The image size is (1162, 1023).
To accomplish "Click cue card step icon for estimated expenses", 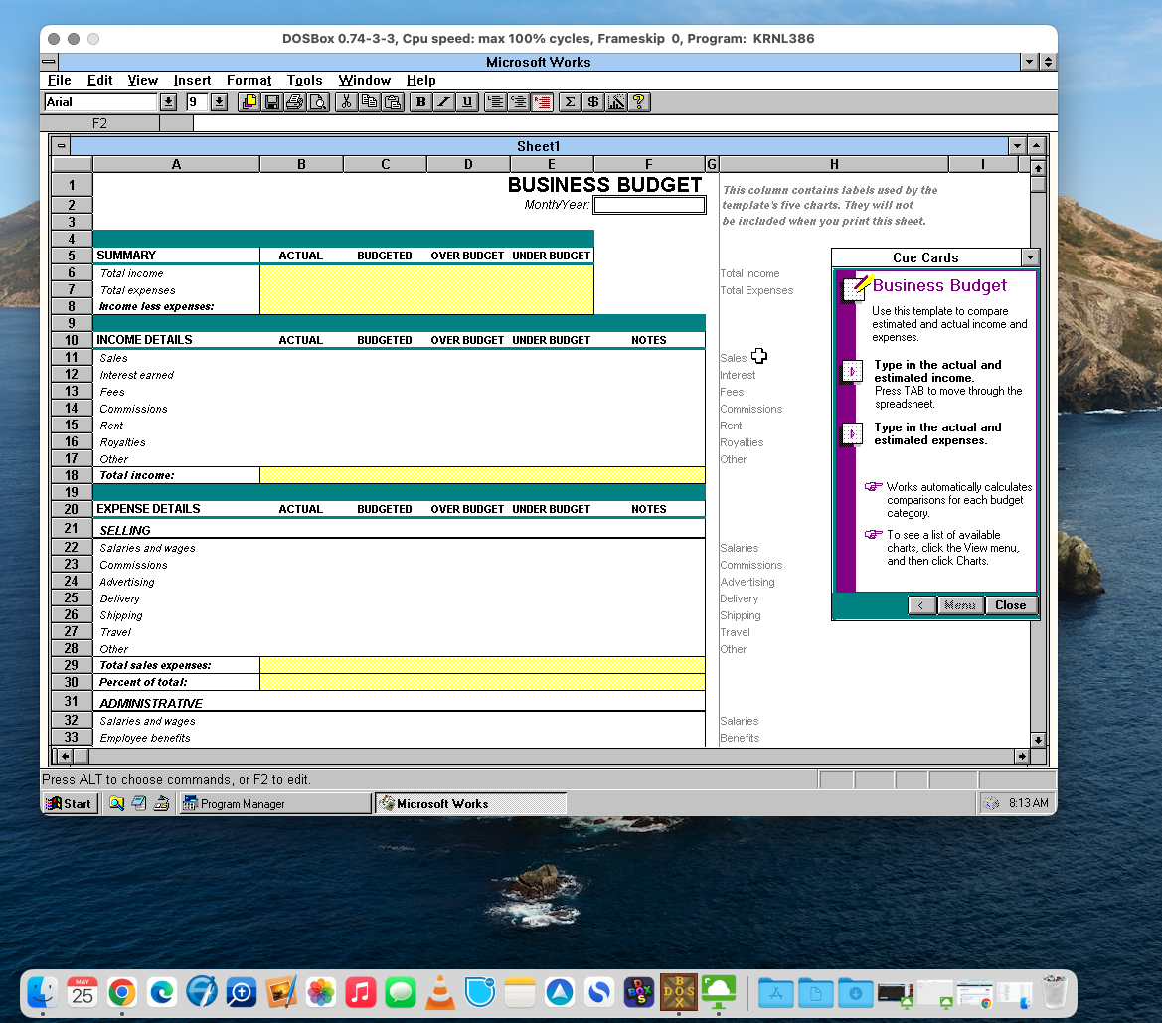I will pos(852,433).
